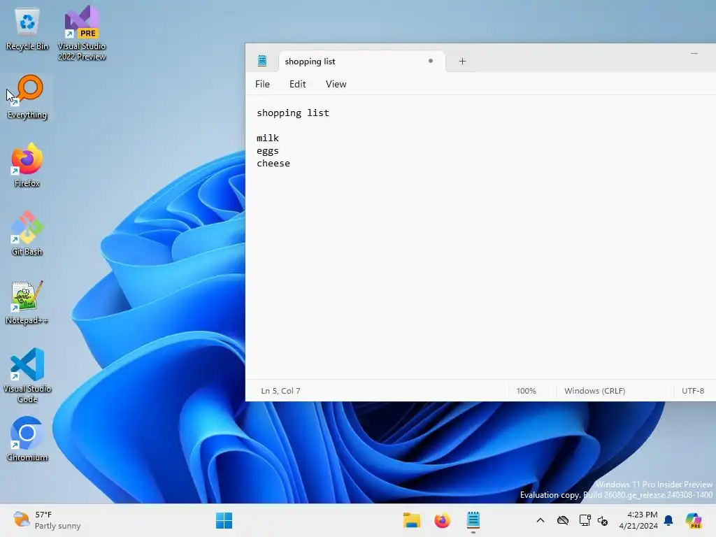Click the 'shopping list' heading line in editor
This screenshot has height=537, width=716.
293,113
